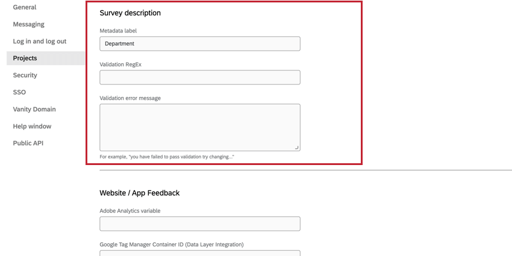The width and height of the screenshot is (512, 256).
Task: Click the Website / App Feedback heading
Action: coord(139,193)
